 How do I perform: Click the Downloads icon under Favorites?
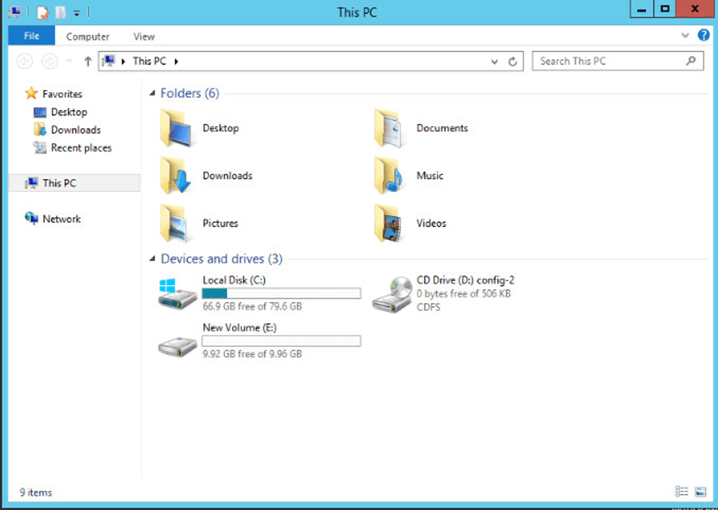pyautogui.click(x=40, y=130)
